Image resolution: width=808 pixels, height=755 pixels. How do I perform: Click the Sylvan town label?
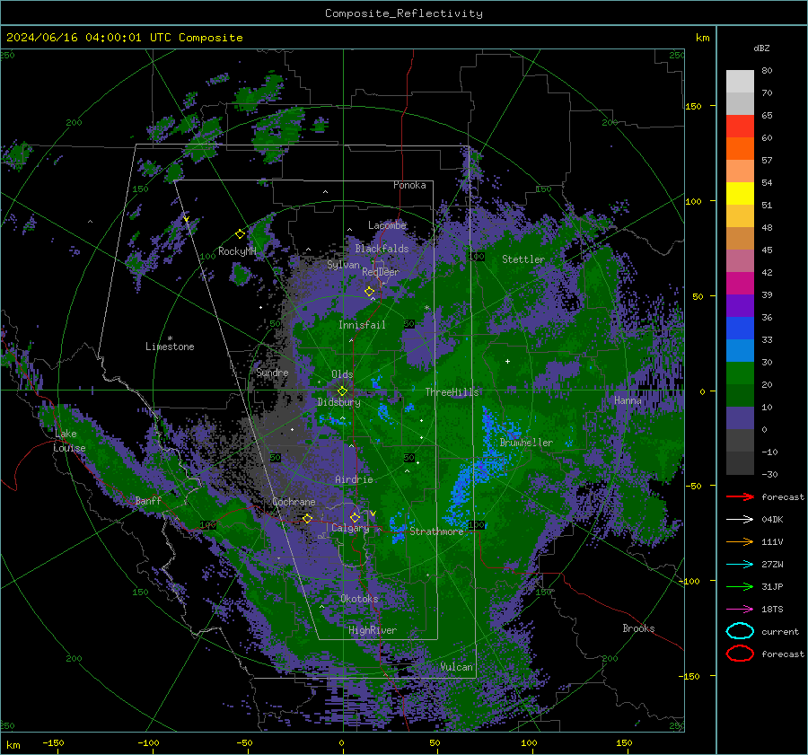click(343, 265)
